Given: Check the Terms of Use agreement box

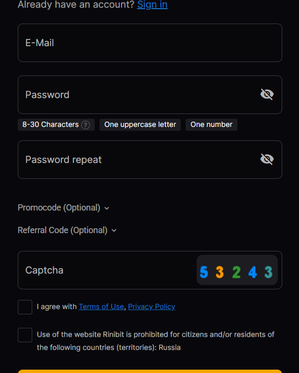Looking at the screenshot, I should (25, 307).
